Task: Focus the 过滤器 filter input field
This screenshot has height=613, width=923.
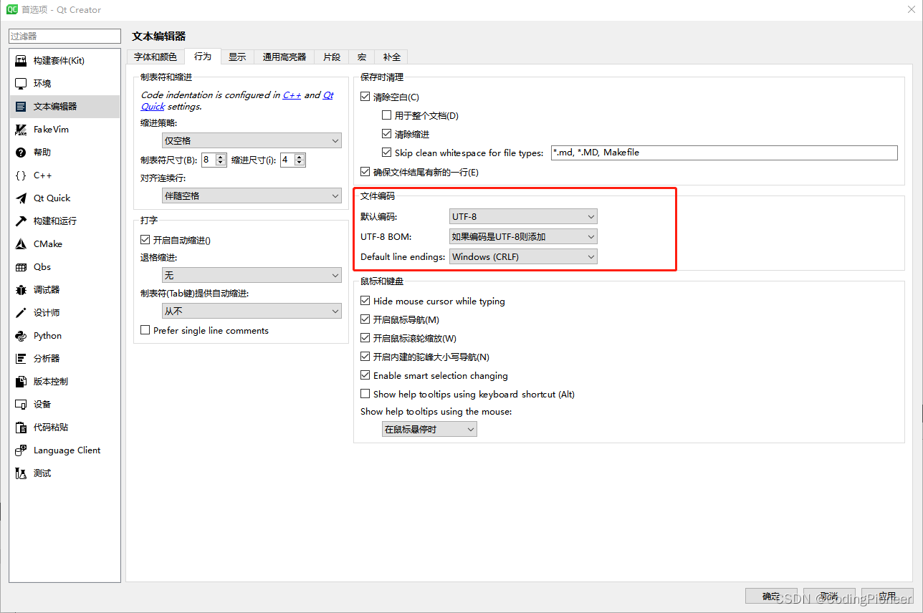Action: tap(65, 36)
